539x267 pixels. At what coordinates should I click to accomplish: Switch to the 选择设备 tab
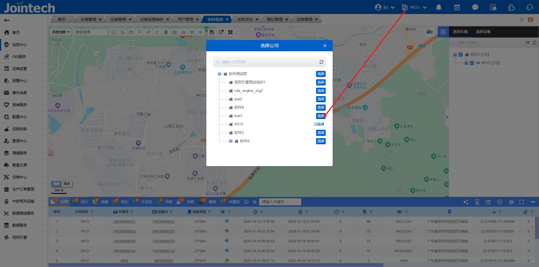[x=483, y=32]
